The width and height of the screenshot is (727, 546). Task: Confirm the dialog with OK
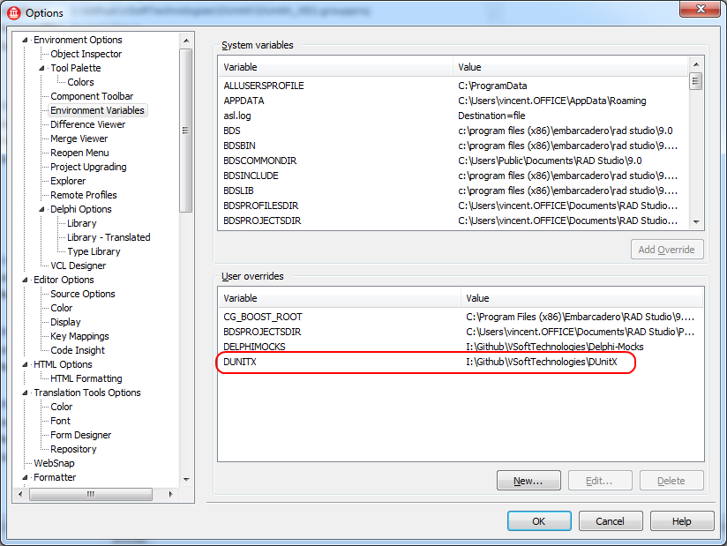[539, 521]
